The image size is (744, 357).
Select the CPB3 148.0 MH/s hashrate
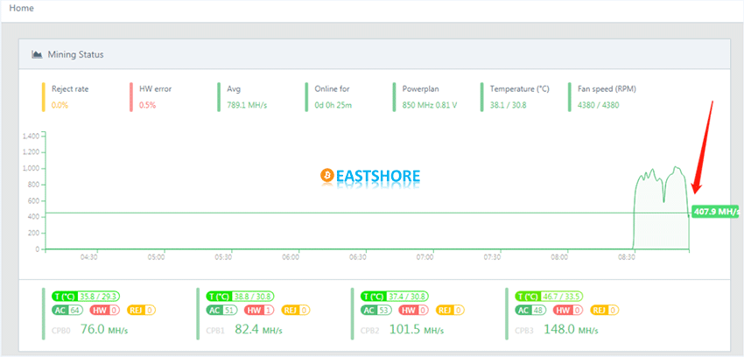click(572, 329)
